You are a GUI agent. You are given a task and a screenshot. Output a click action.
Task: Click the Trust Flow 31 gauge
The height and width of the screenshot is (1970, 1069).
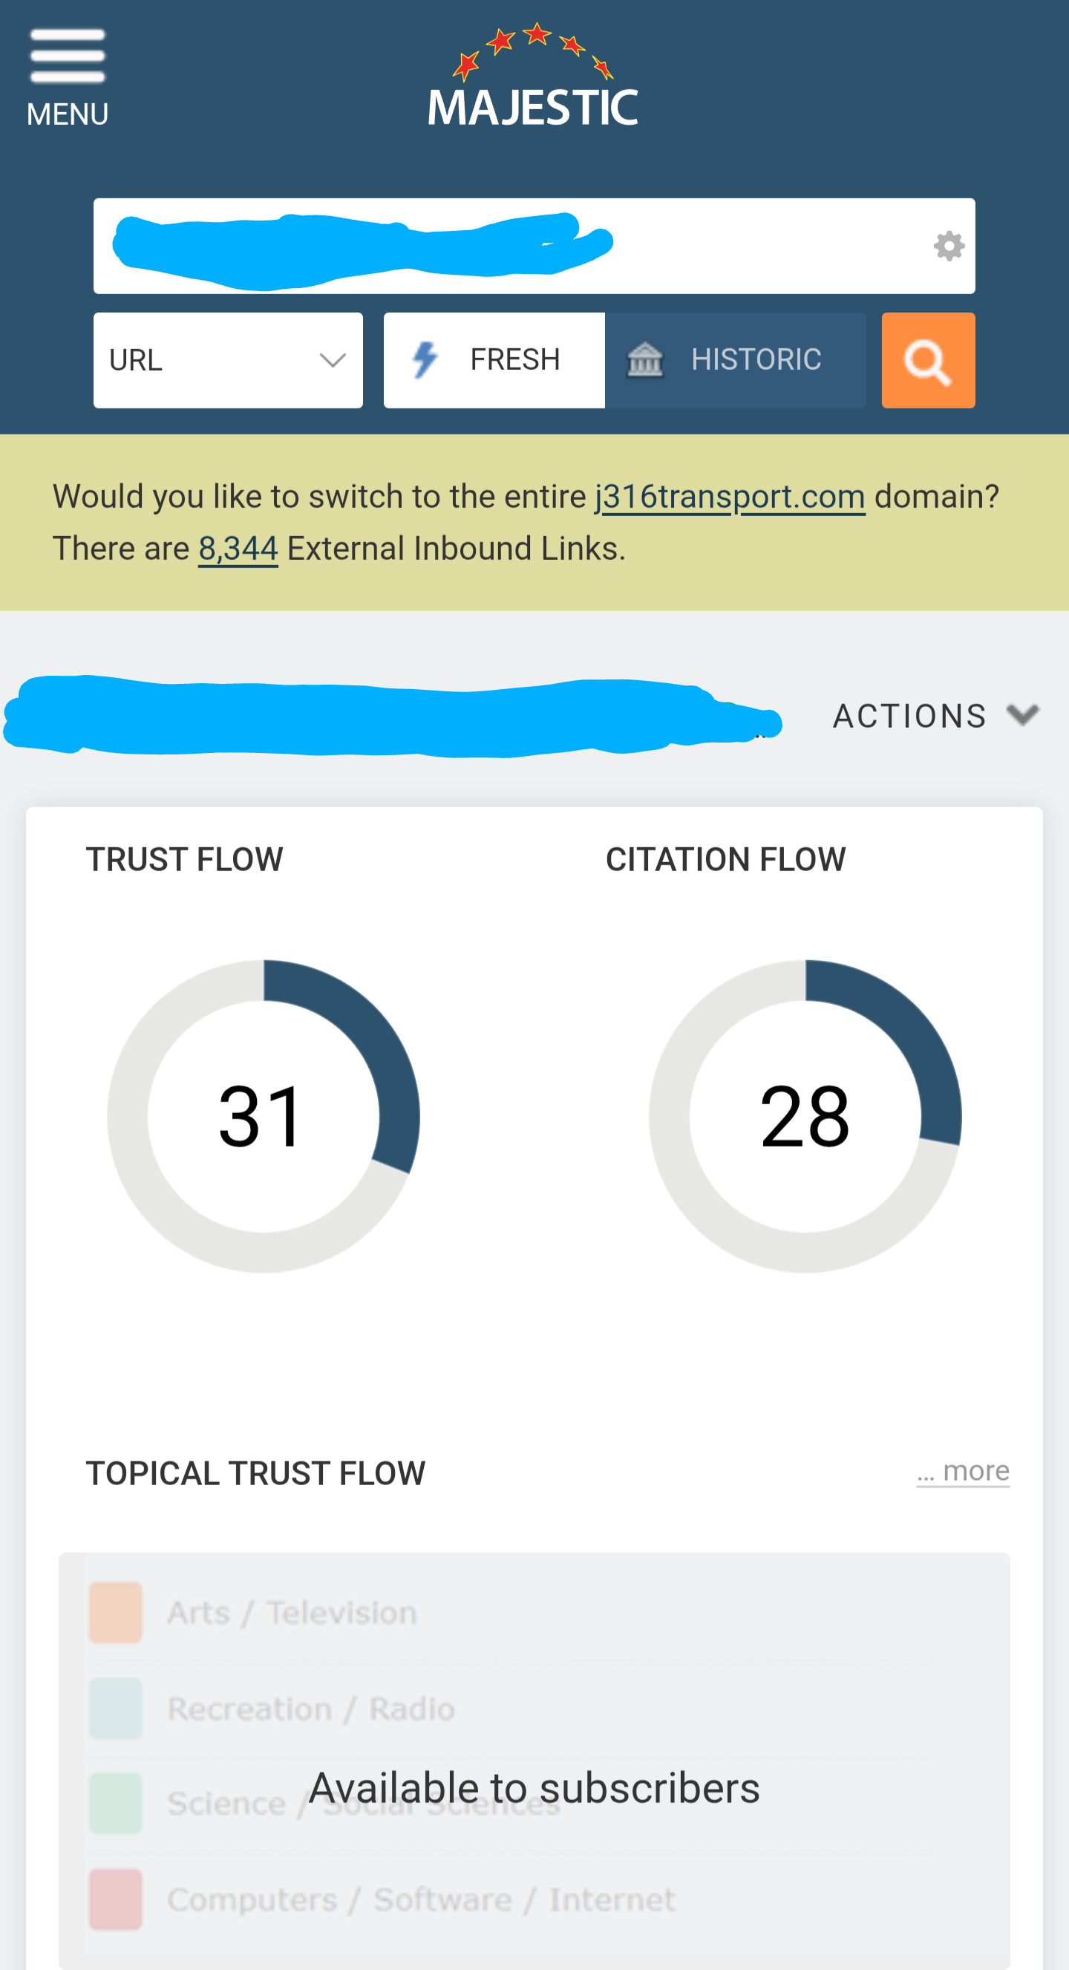click(263, 1116)
